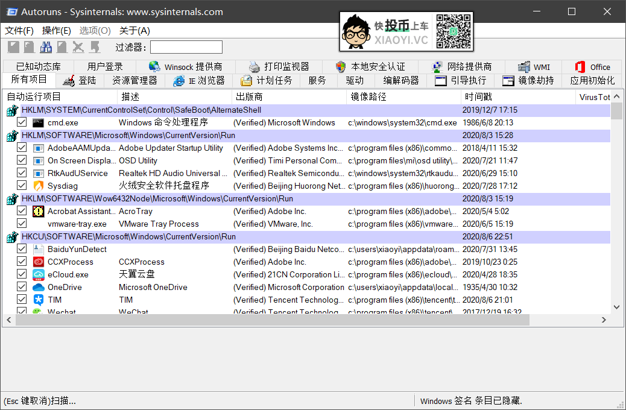Uncheck the TIM startup entry
Viewport: 626px width, 410px height.
pyautogui.click(x=22, y=300)
